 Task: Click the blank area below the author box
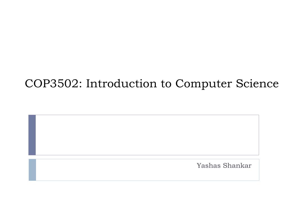click(144, 198)
